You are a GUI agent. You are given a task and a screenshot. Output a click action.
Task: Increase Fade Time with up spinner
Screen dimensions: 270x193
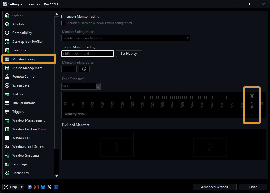(x=98, y=85)
